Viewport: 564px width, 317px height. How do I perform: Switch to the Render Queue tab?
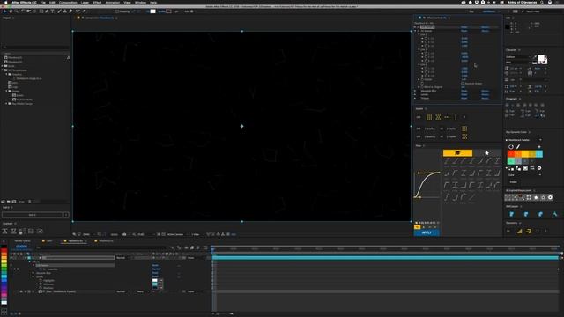(22, 240)
